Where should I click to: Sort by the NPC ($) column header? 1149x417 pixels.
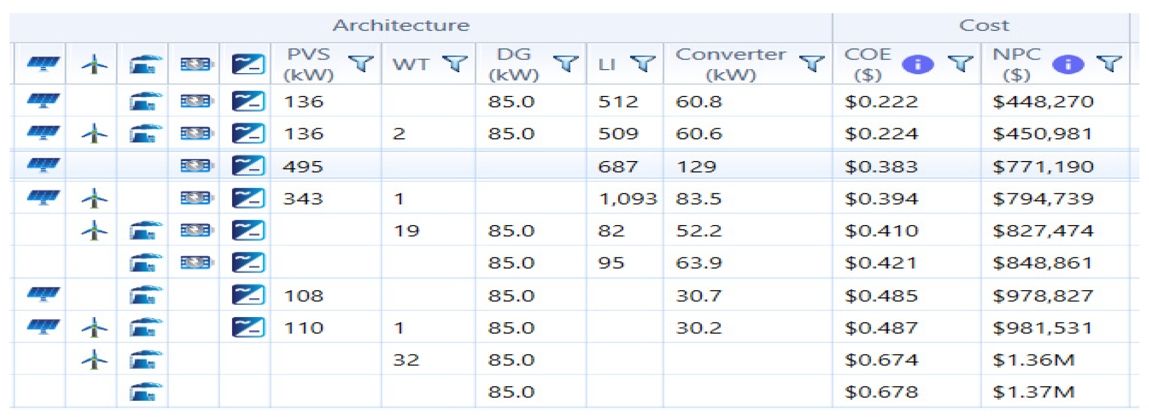[x=1017, y=65]
